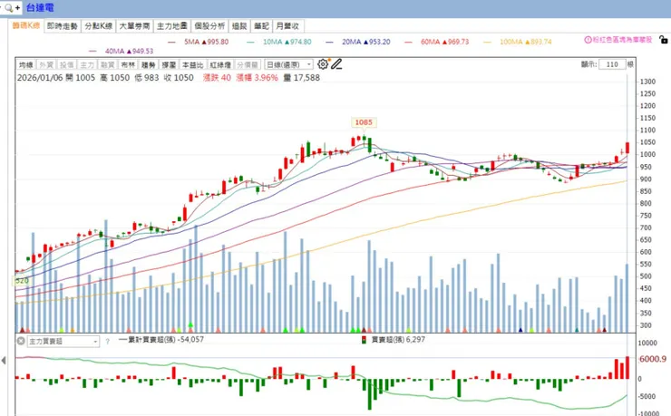This screenshot has width=671, height=416.
Task: Click the question mark help icon
Action: click(x=107, y=341)
